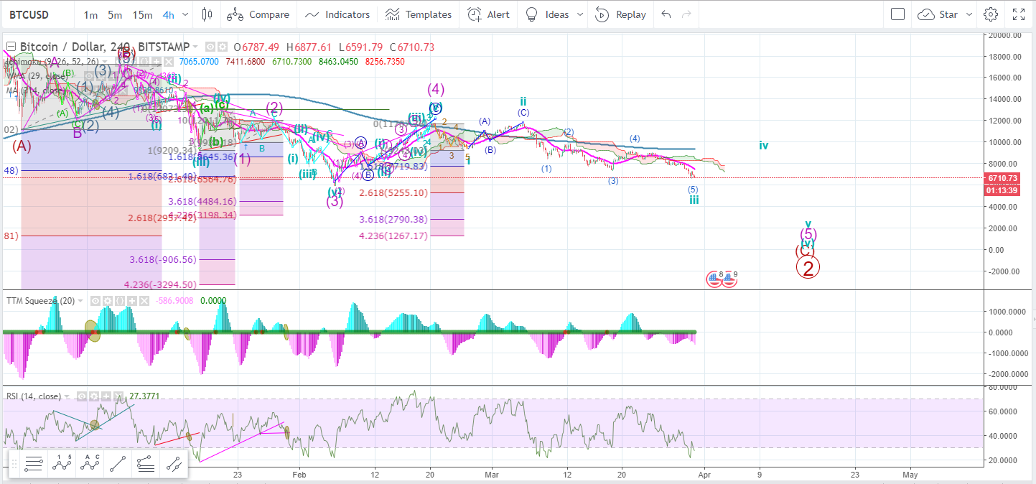
Task: Click the May date label on time axis
Action: click(910, 474)
